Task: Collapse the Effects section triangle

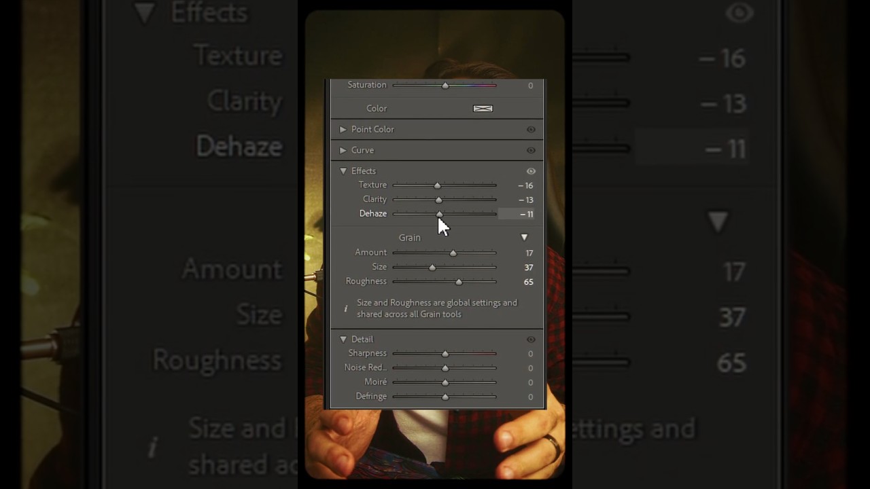Action: pos(343,171)
